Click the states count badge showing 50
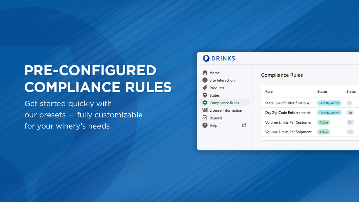The image size is (359, 202). coord(350,113)
